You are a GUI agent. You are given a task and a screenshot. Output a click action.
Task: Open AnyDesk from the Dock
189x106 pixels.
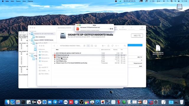pyautogui.click(x=71, y=102)
